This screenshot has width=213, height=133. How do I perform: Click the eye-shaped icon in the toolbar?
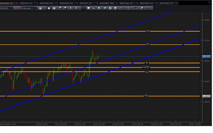tap(94, 8)
